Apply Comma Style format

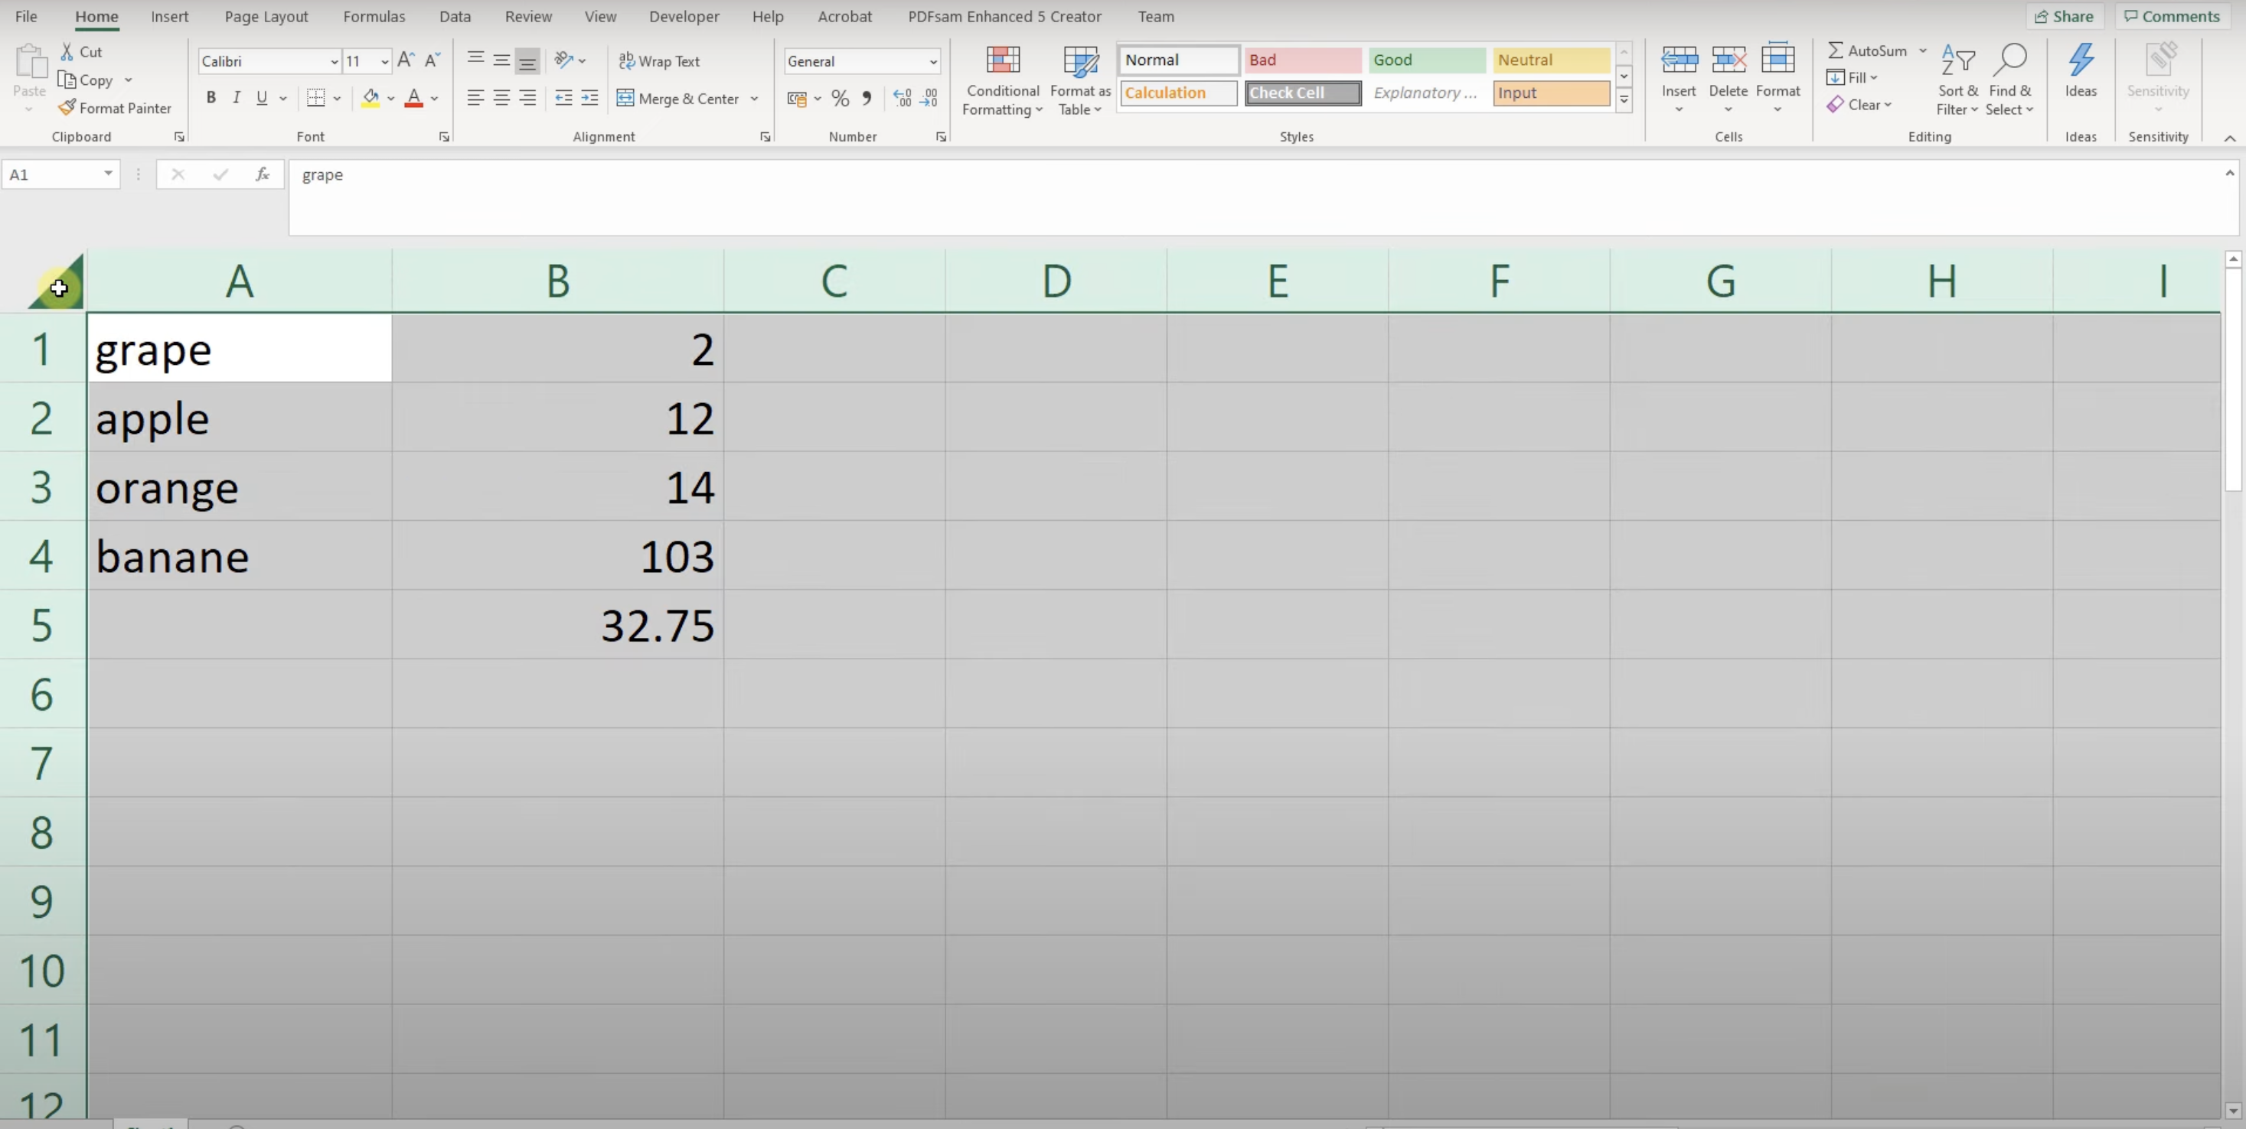[x=867, y=99]
